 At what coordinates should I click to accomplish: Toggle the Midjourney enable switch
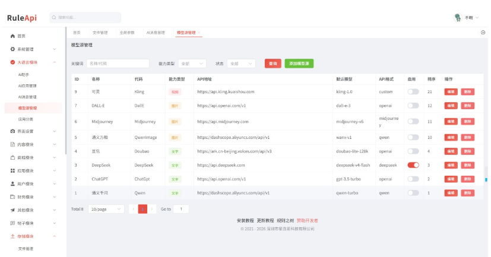click(413, 122)
